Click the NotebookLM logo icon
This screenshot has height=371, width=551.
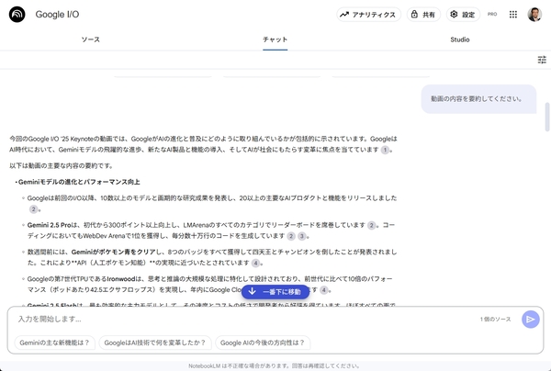point(17,15)
